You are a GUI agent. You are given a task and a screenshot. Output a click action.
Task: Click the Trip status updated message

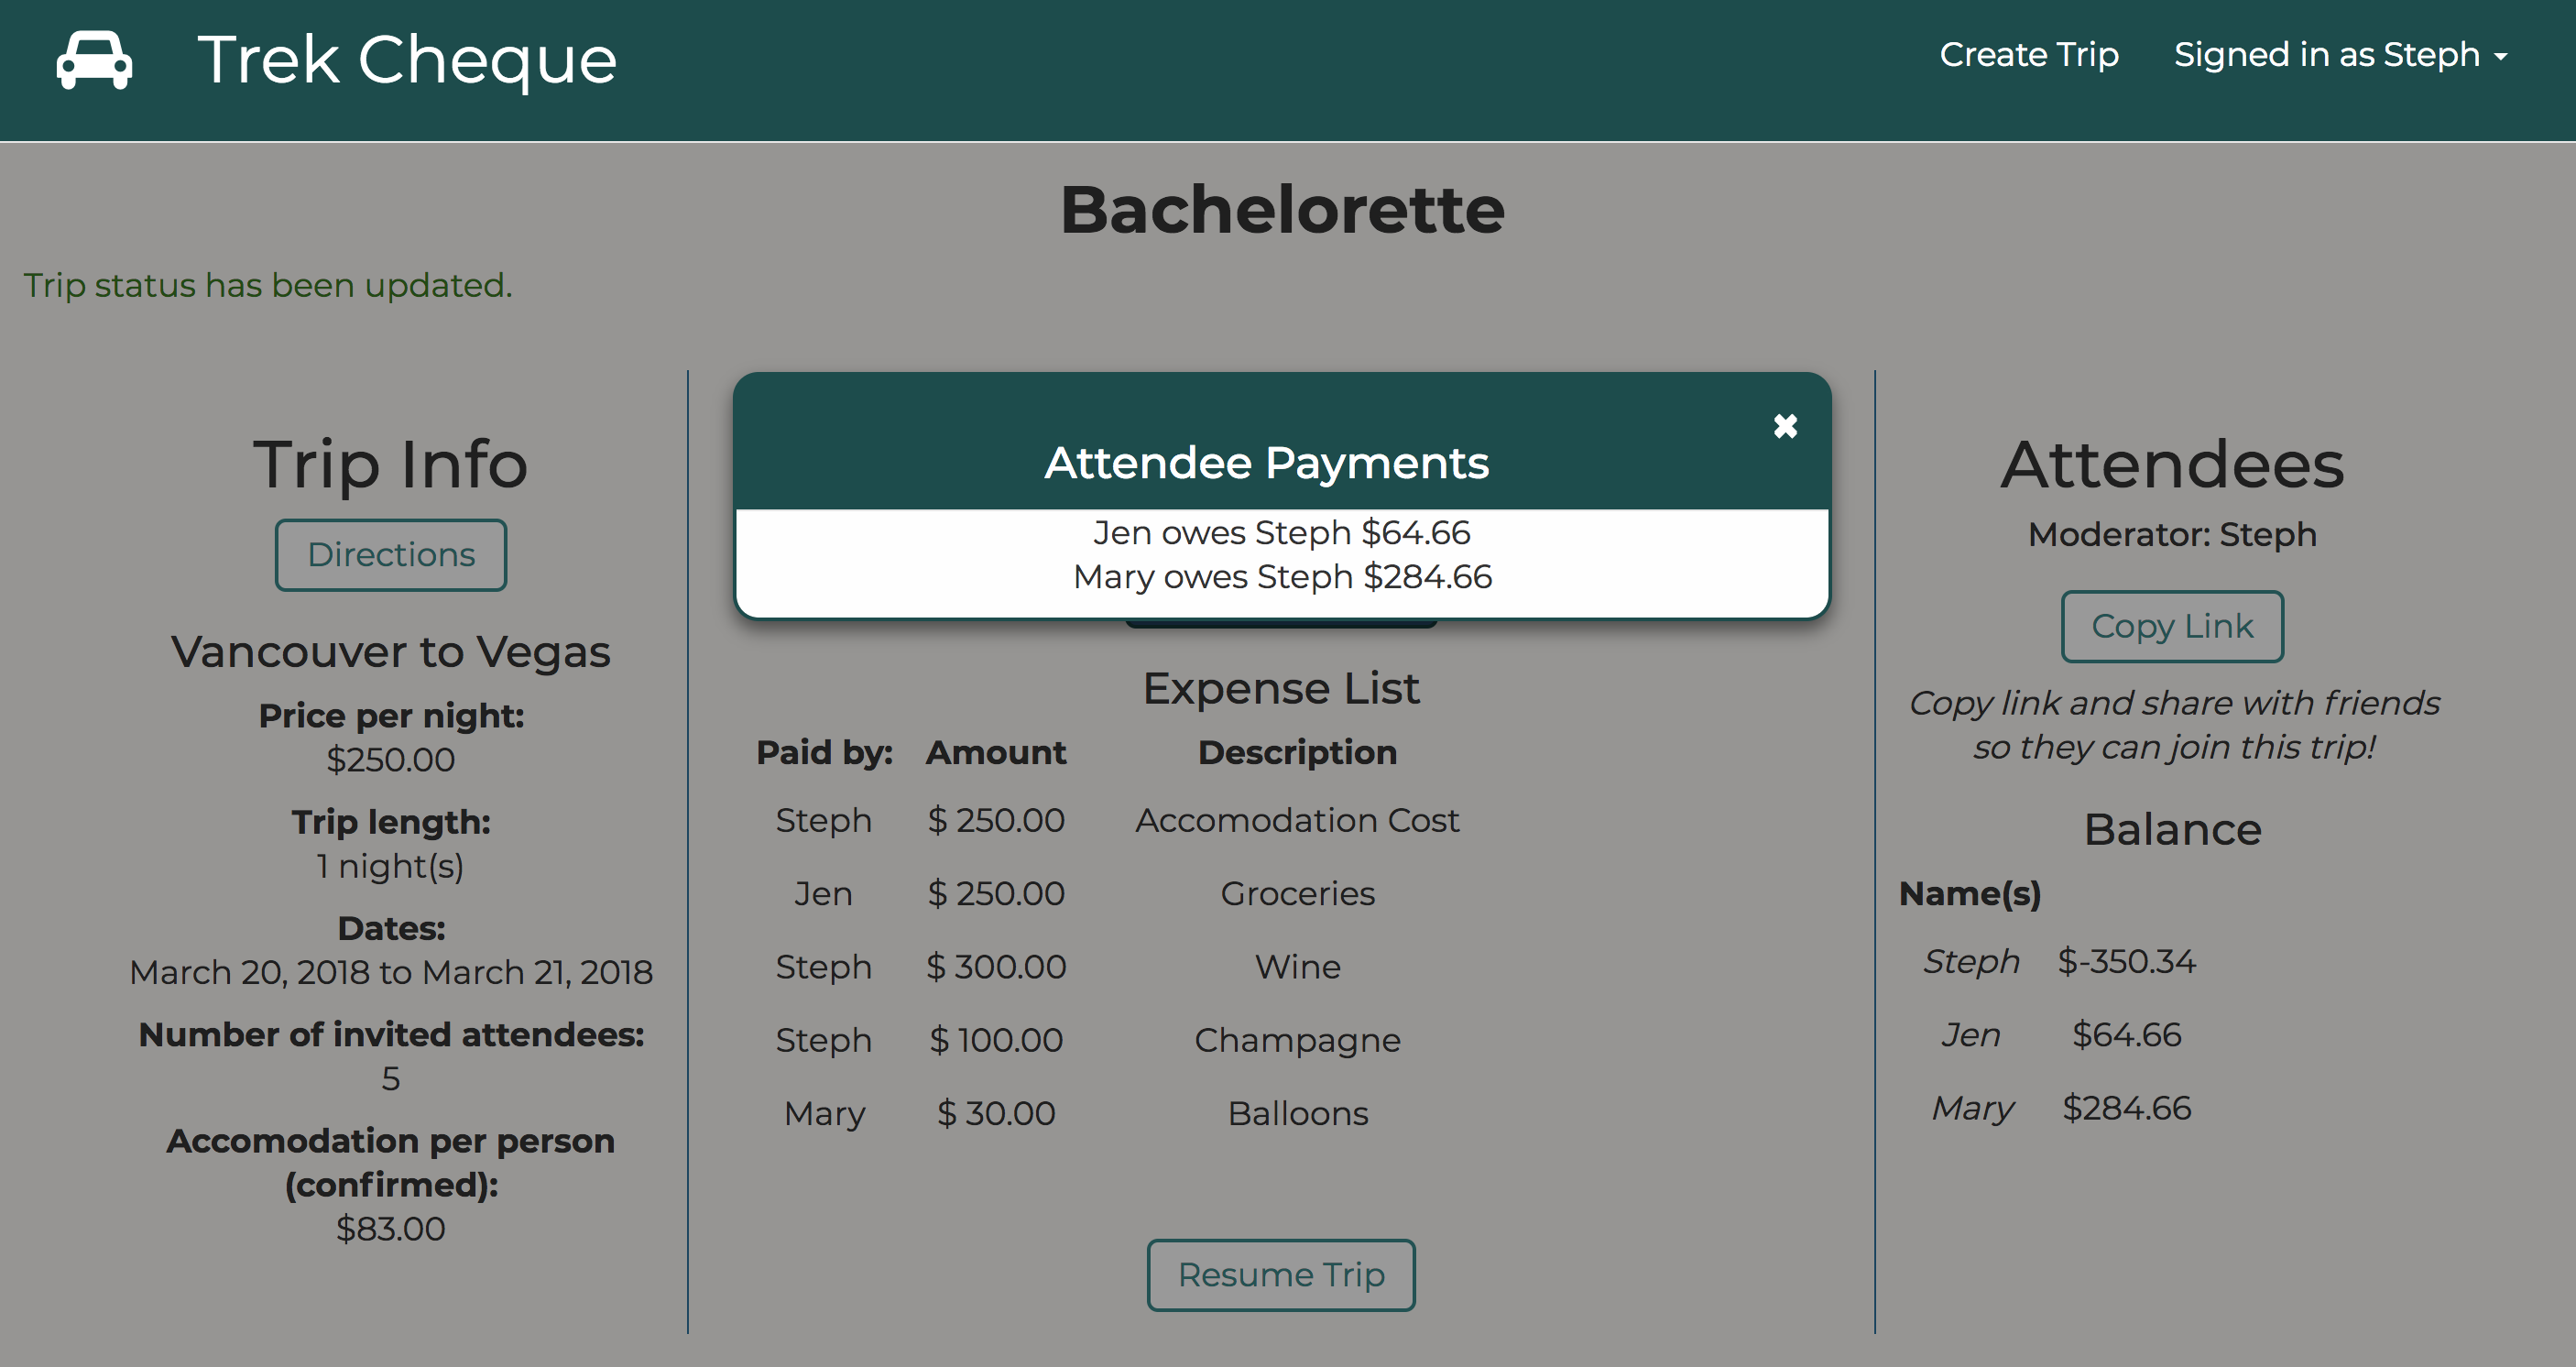(x=268, y=285)
